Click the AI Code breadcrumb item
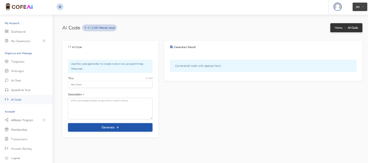 coord(353,28)
